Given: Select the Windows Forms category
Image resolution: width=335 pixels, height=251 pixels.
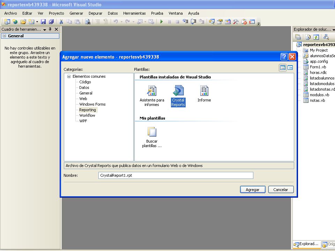Looking at the screenshot, I should pos(92,104).
